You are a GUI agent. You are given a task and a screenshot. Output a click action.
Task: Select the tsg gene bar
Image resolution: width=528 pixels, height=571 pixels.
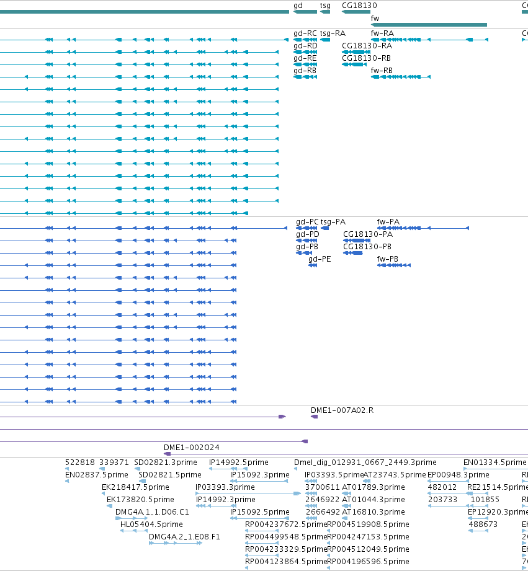[325, 12]
